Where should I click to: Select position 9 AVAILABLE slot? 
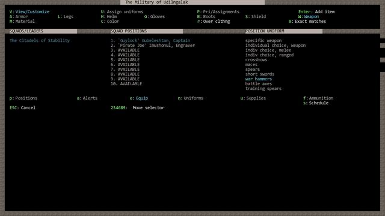coord(125,79)
